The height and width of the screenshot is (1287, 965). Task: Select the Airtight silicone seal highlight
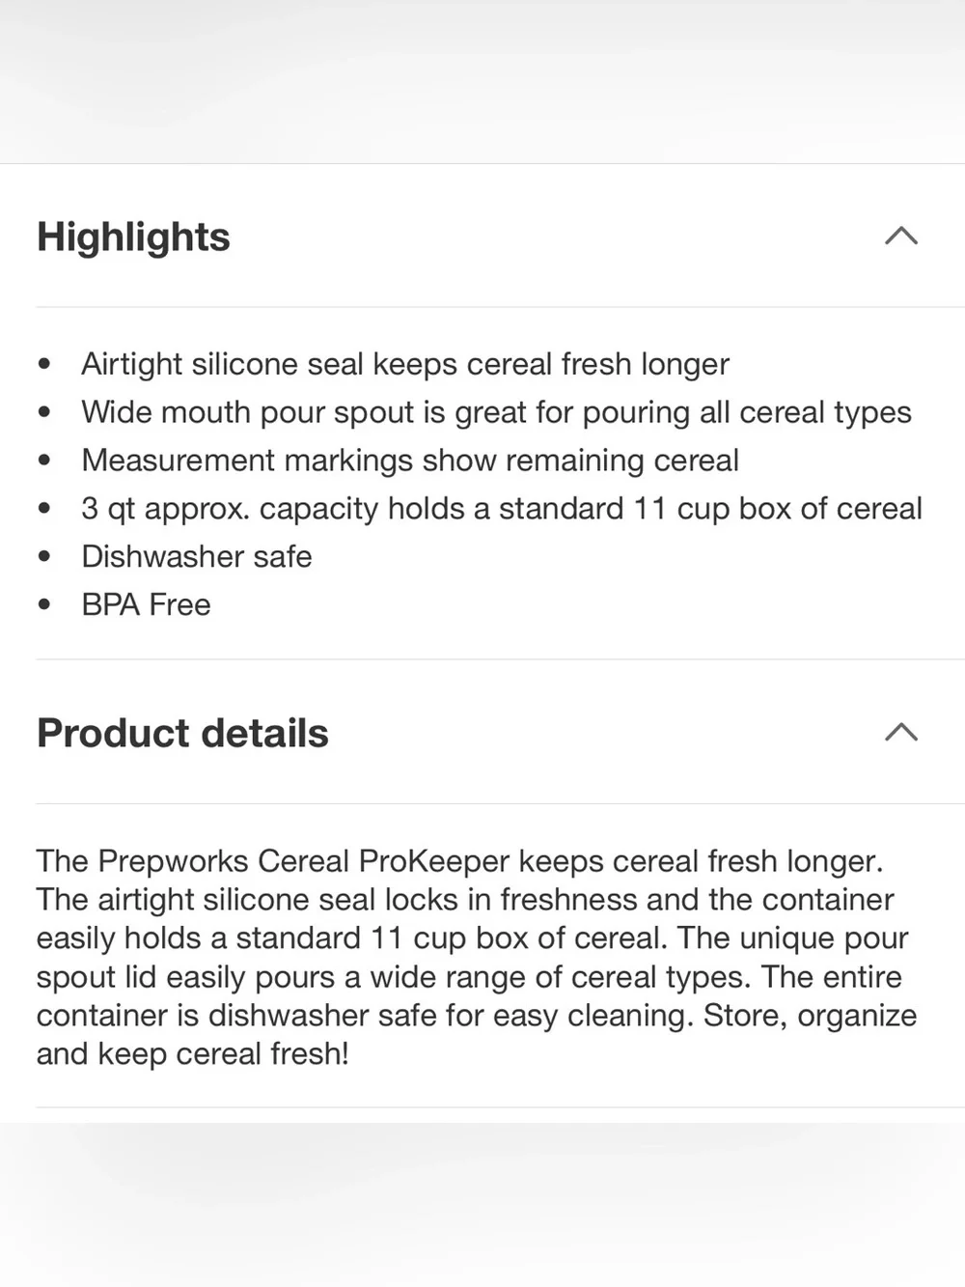(x=405, y=364)
